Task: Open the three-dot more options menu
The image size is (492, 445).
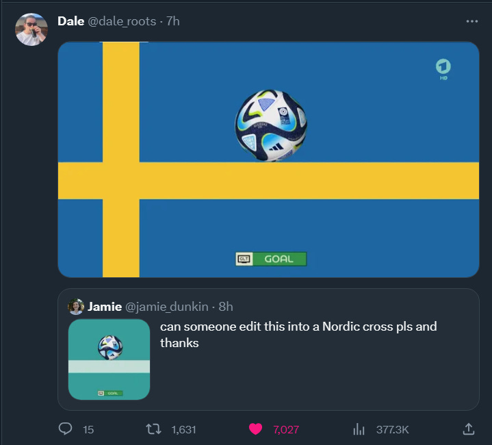Action: point(472,21)
